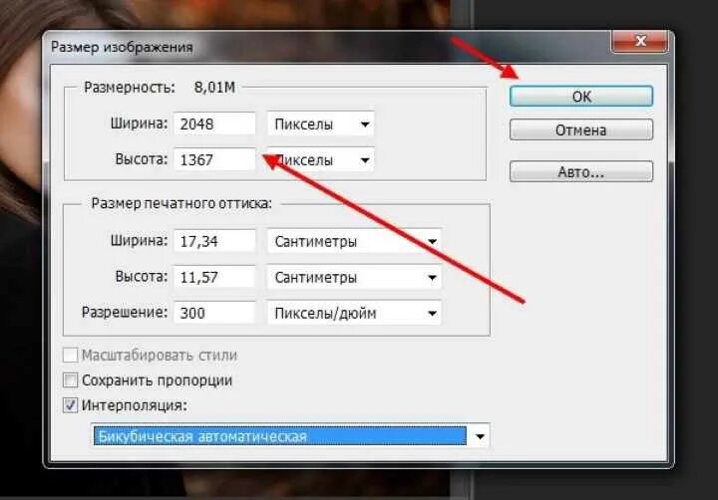Viewport: 718px width, 500px height.
Task: Open the pixel height units dropdown
Action: click(x=320, y=159)
